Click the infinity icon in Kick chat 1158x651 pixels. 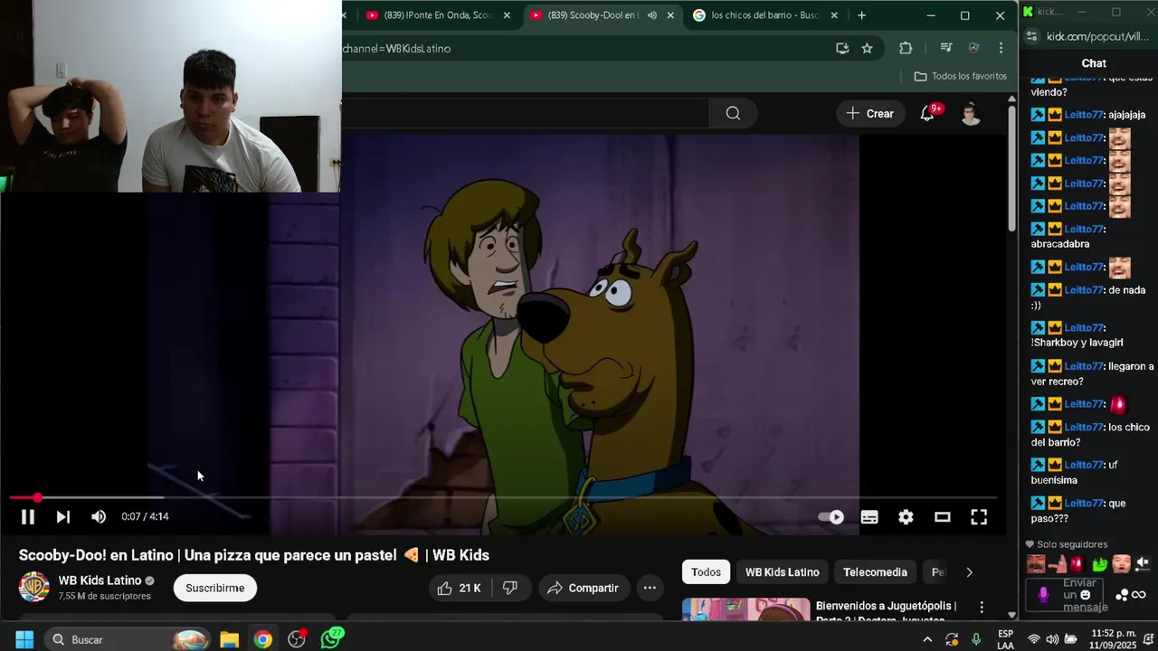pyautogui.click(x=1138, y=595)
